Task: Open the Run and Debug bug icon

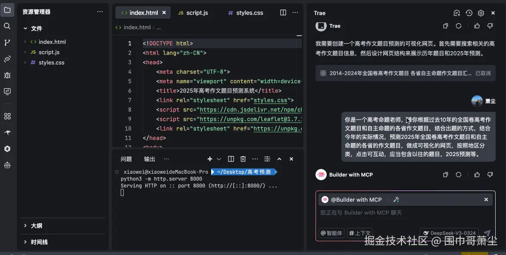Action: (7, 75)
